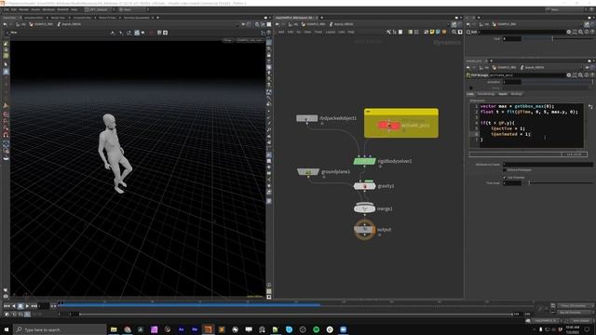
Task: Toggle Enforce Prototypes checkbox
Action: tap(505, 170)
